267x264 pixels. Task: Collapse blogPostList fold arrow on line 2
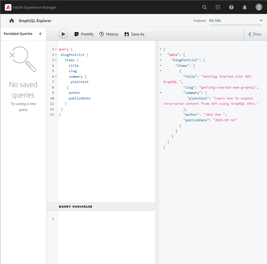[x=56, y=55]
